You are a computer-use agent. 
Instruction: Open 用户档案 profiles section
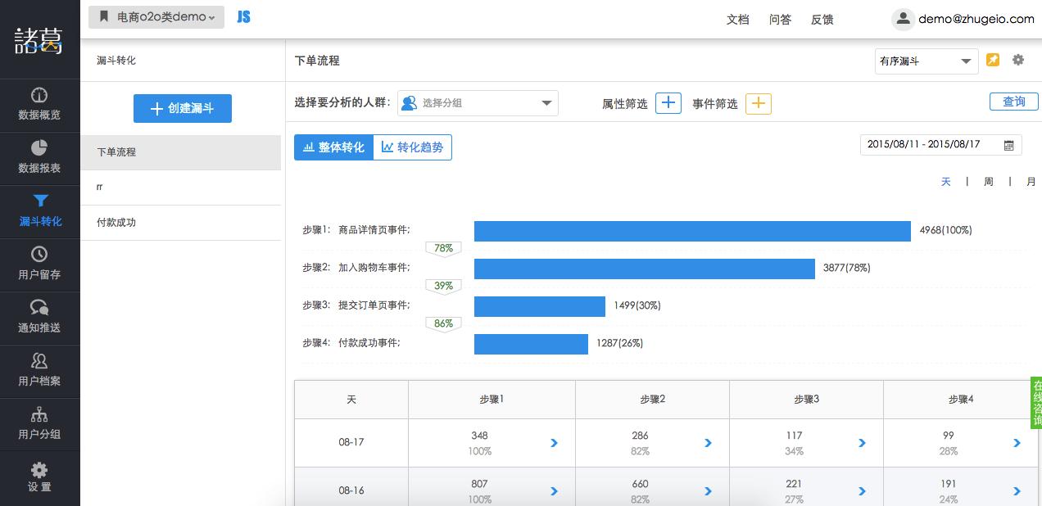pyautogui.click(x=39, y=370)
